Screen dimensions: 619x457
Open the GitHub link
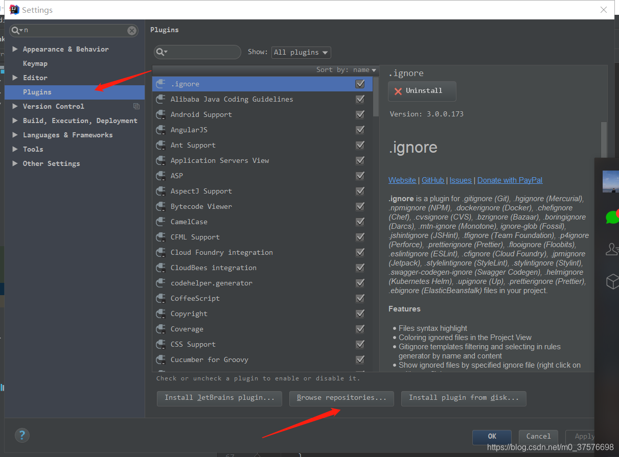pos(433,180)
